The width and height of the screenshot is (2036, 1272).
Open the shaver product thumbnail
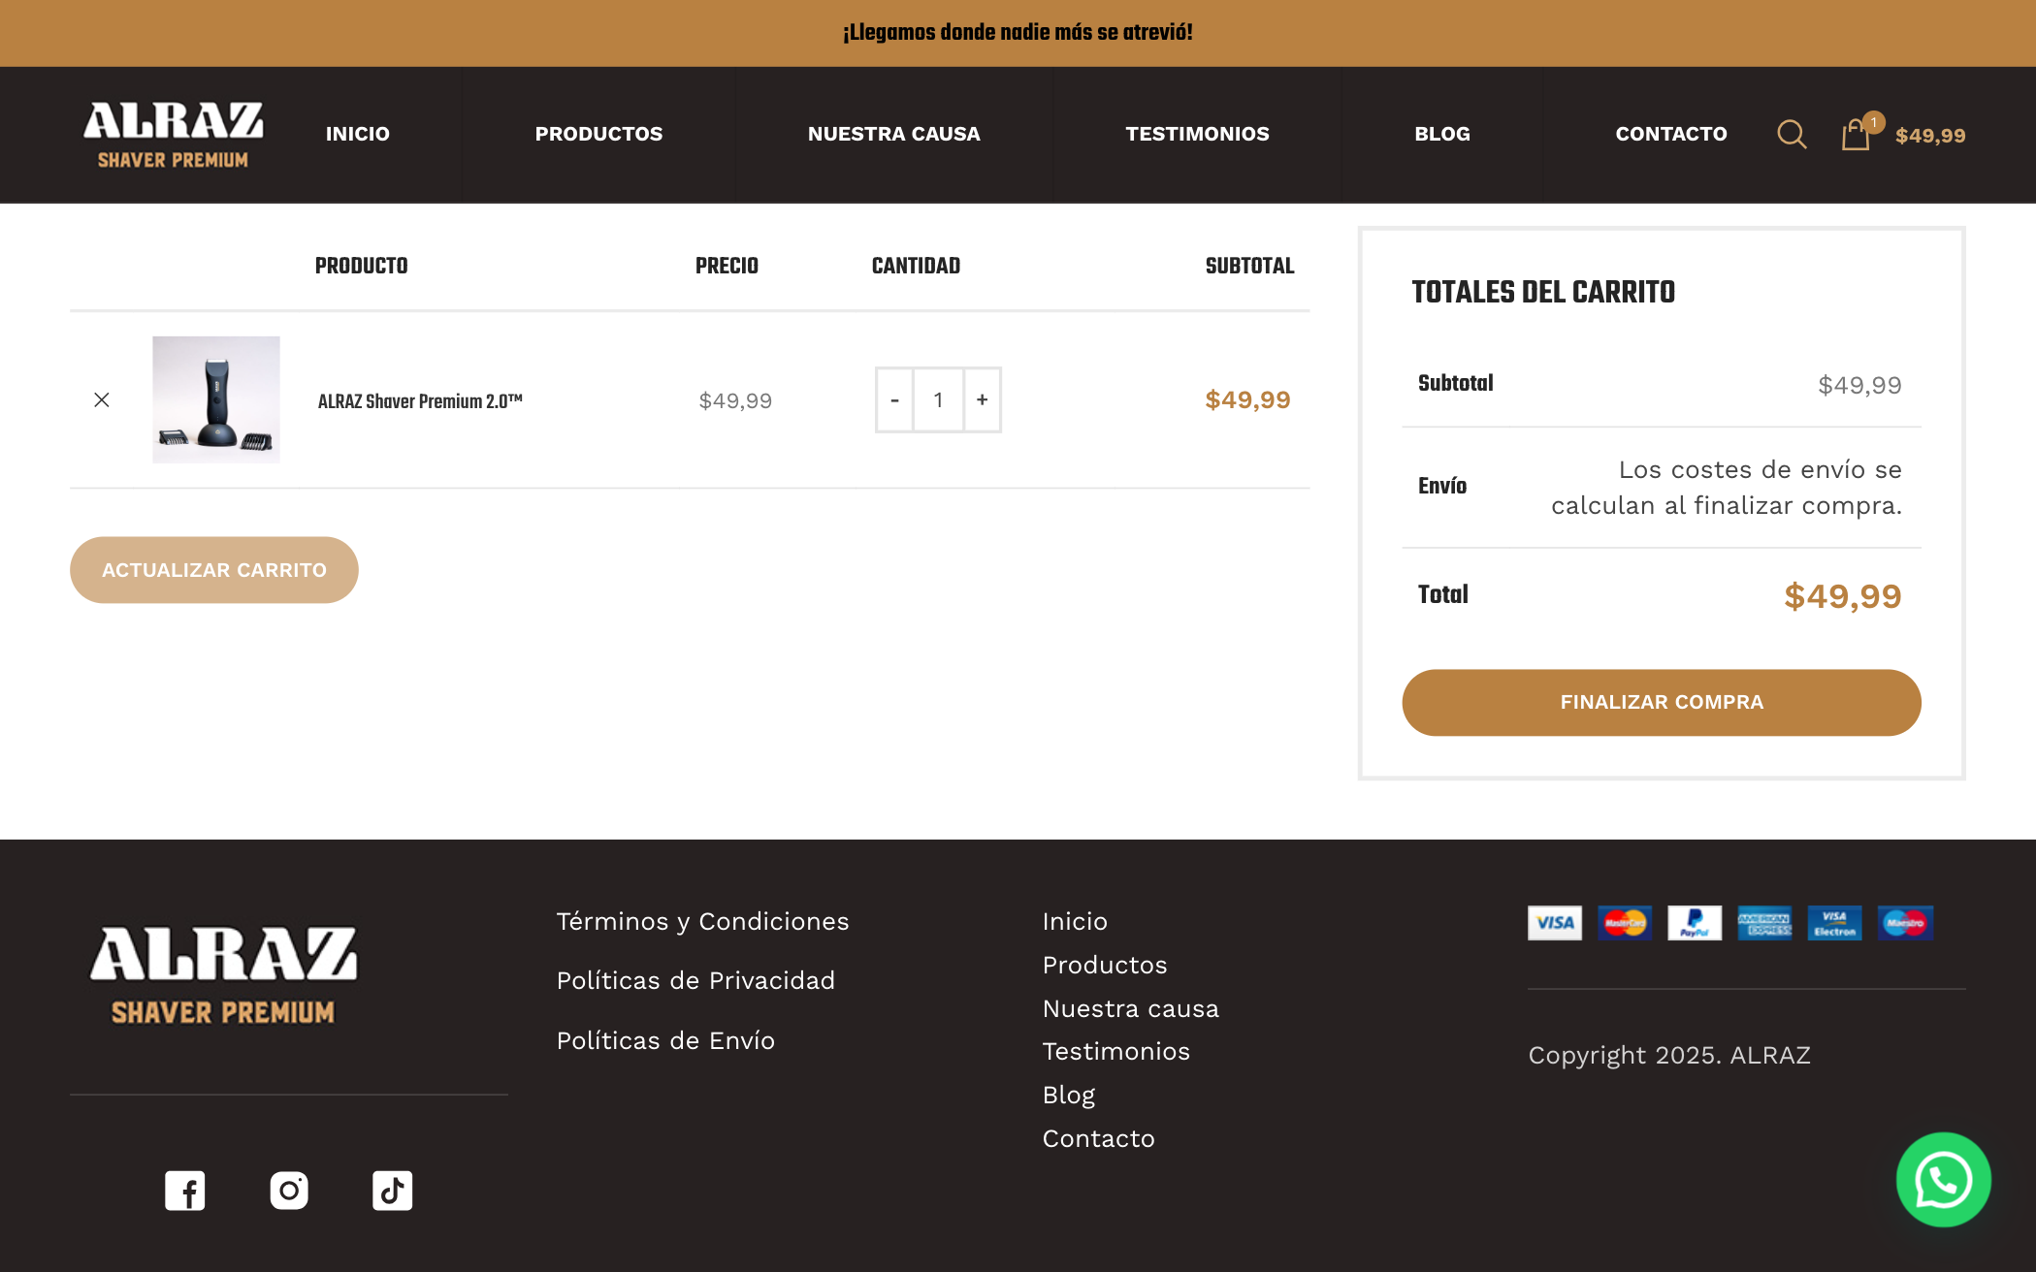pos(216,399)
